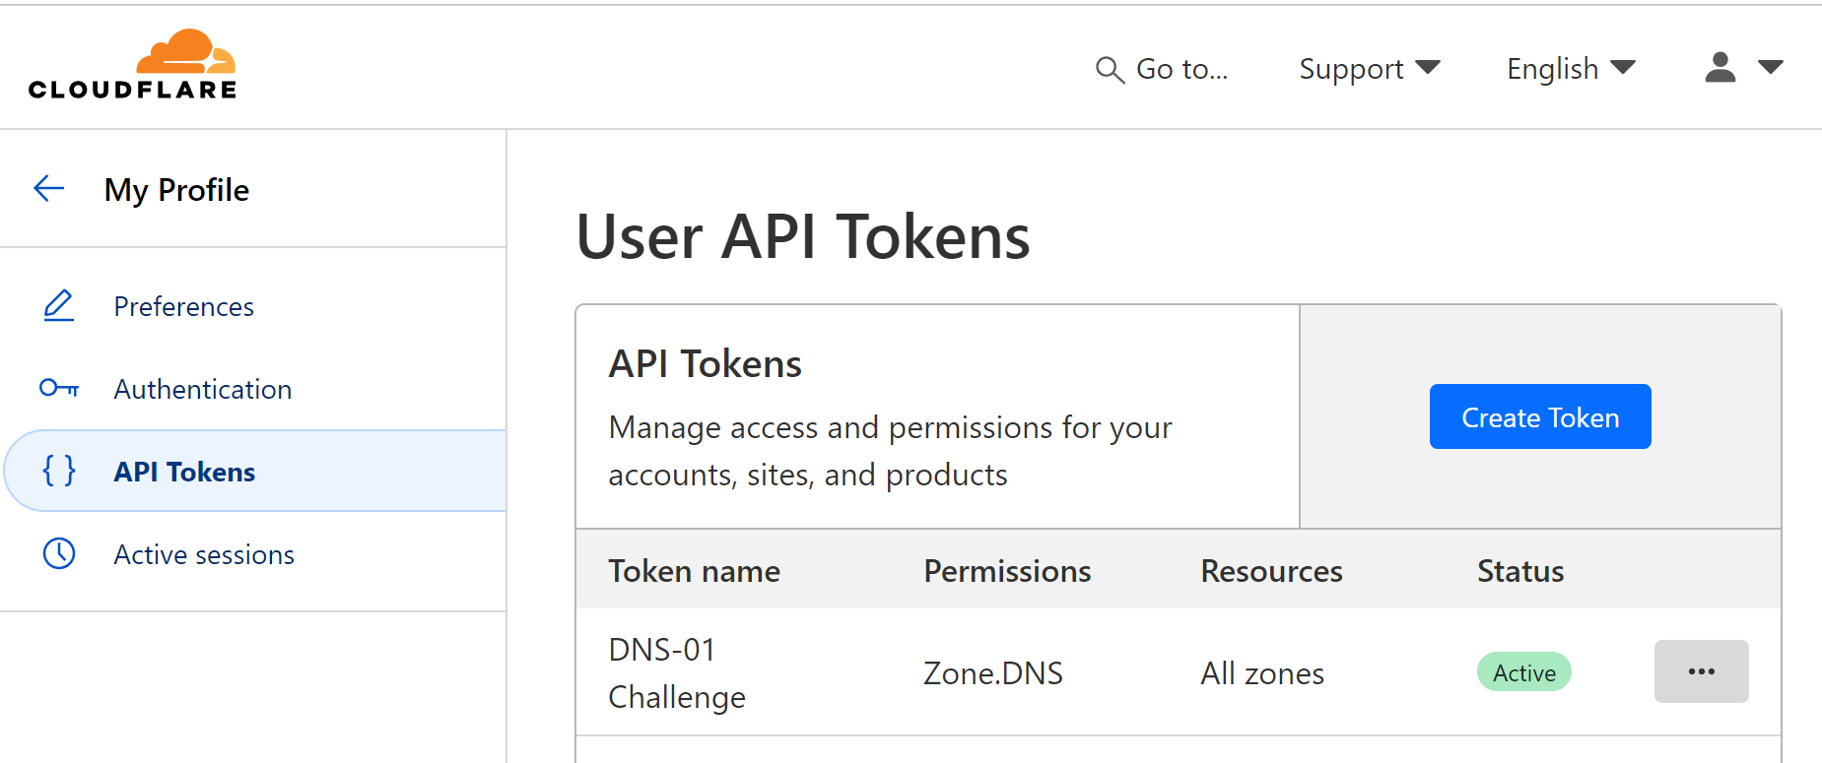This screenshot has height=763, width=1822.
Task: Open the Support dropdown menu
Action: tap(1370, 69)
